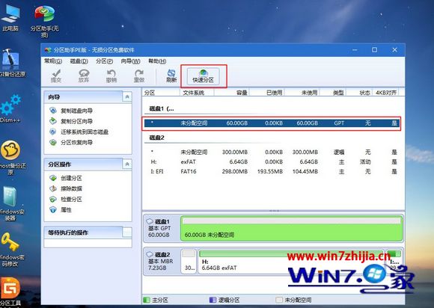Viewport: 434px width, 308px height.
Task: Click the 擦除数据 icon
Action: 53,188
